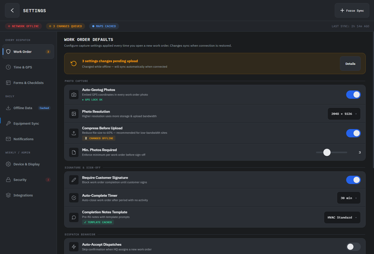Viewport: 374px width, 254px height.
Task: Disable Auto-Geotag Photos
Action: pyautogui.click(x=353, y=95)
